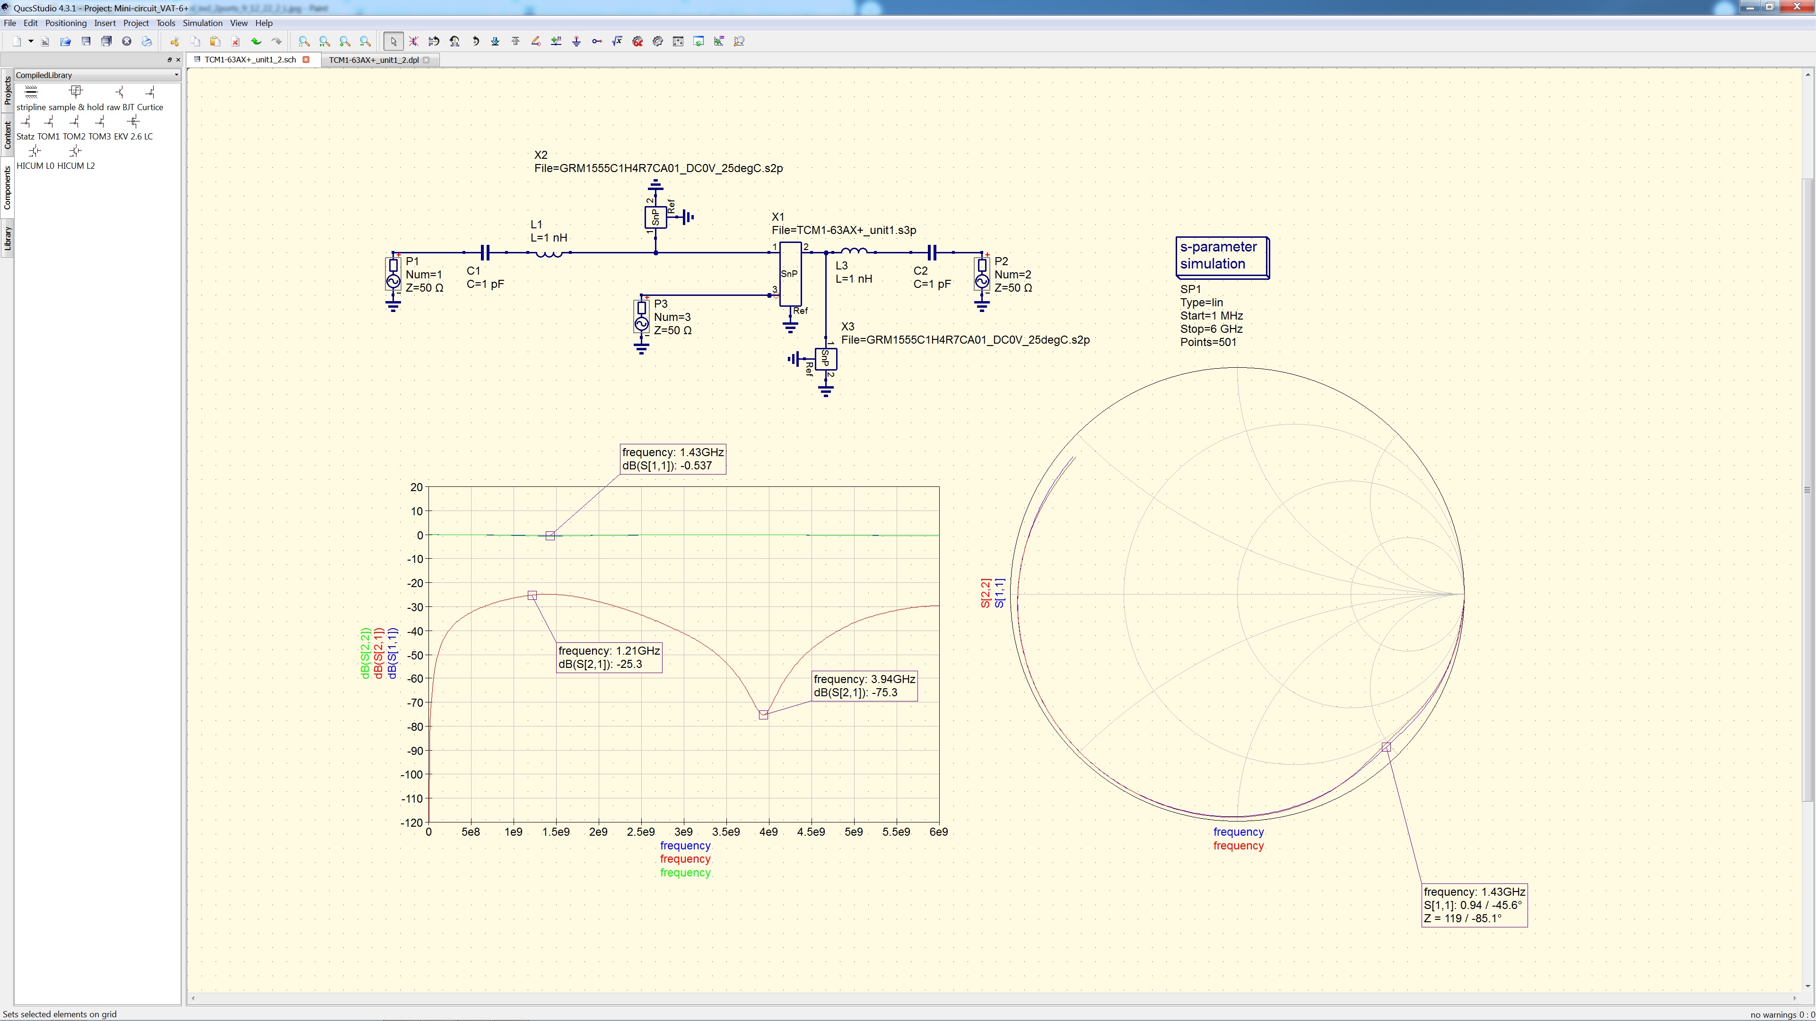This screenshot has height=1021, width=1816.
Task: Open the new-file dropdown arrow
Action: click(30, 41)
